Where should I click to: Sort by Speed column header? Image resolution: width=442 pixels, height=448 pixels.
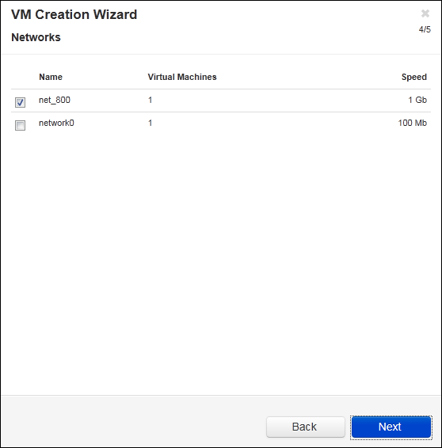click(x=414, y=77)
